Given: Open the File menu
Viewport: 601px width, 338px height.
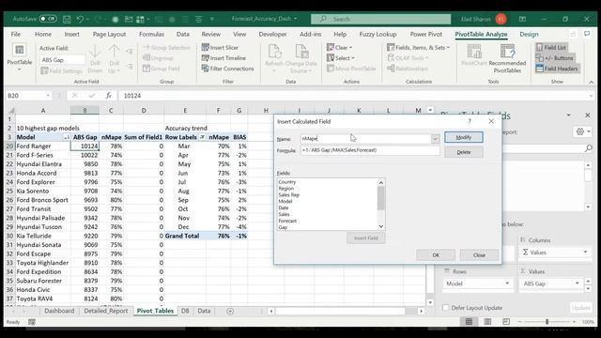Looking at the screenshot, I should click(x=16, y=34).
